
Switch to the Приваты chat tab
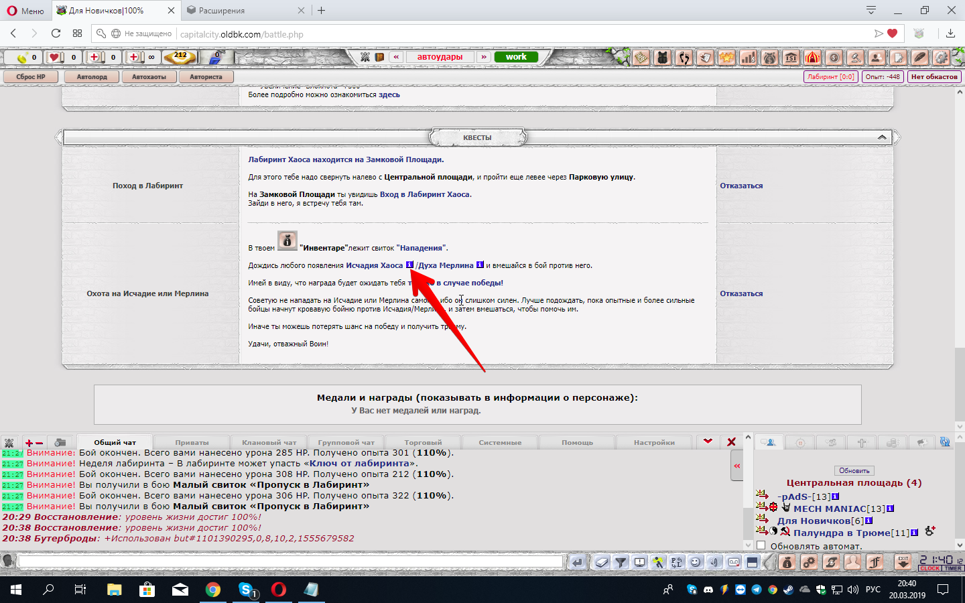coord(192,442)
